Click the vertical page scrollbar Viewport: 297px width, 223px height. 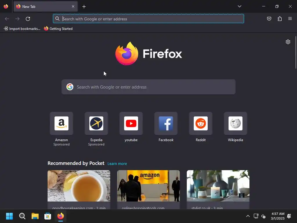click(x=296, y=52)
